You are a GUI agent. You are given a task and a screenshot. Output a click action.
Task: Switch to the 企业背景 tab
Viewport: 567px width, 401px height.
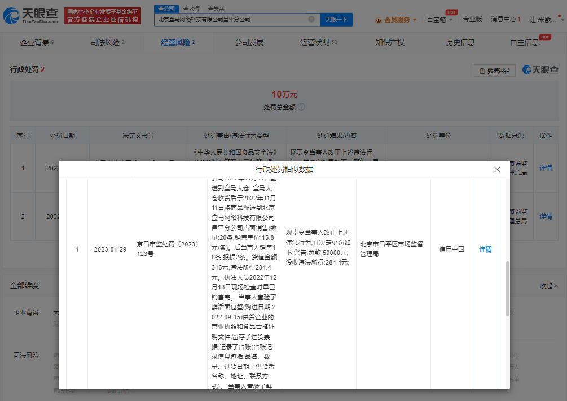tap(37, 42)
